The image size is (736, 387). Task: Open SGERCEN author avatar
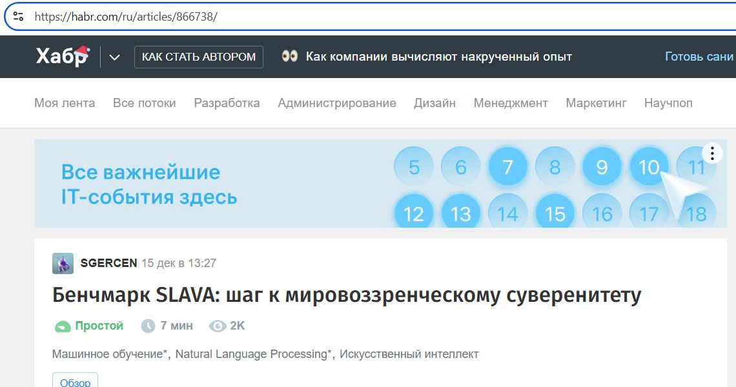click(x=63, y=263)
